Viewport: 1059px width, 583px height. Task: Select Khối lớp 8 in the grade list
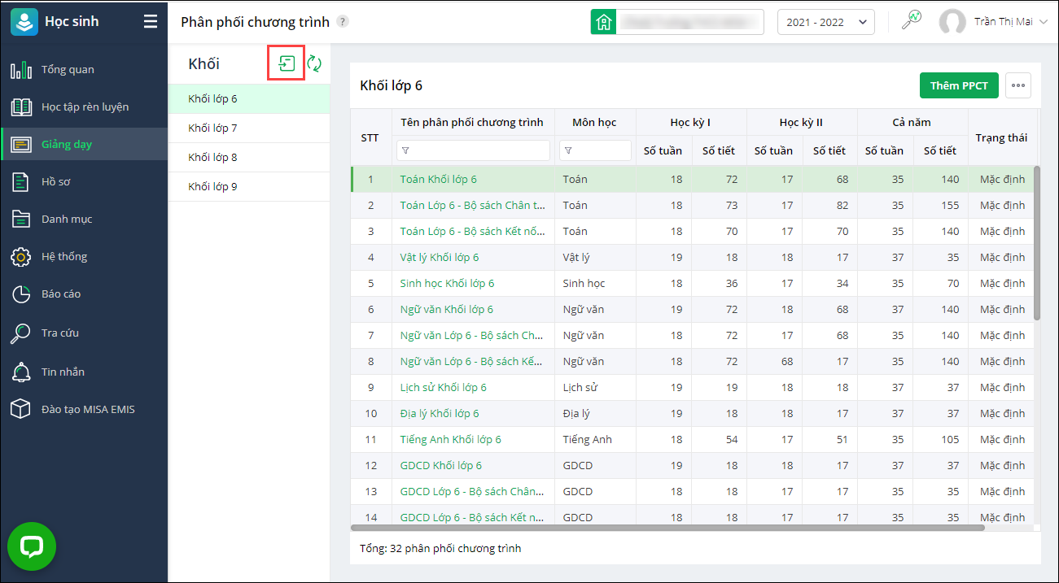pos(249,158)
